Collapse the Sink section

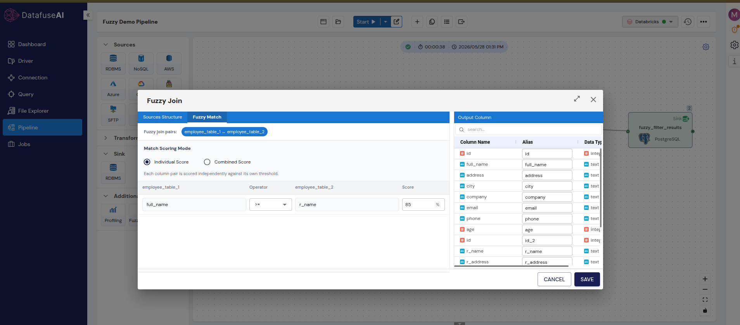pyautogui.click(x=105, y=154)
